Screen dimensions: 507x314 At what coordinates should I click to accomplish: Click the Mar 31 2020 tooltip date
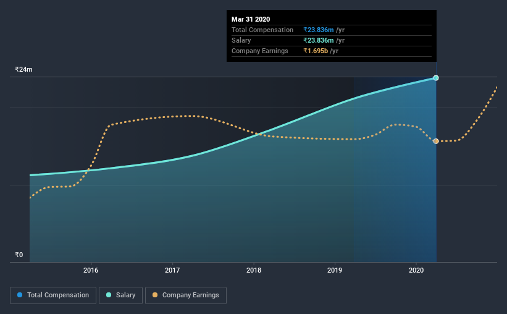point(251,19)
